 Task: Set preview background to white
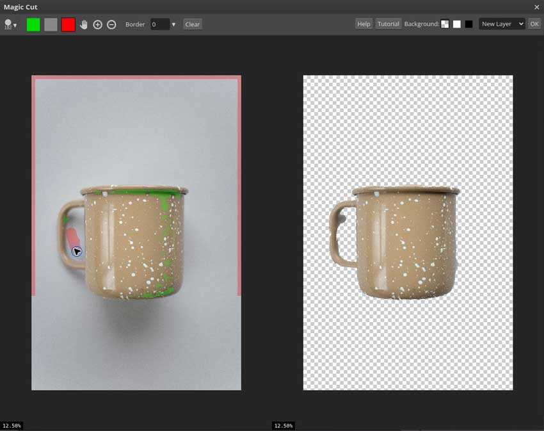[457, 24]
